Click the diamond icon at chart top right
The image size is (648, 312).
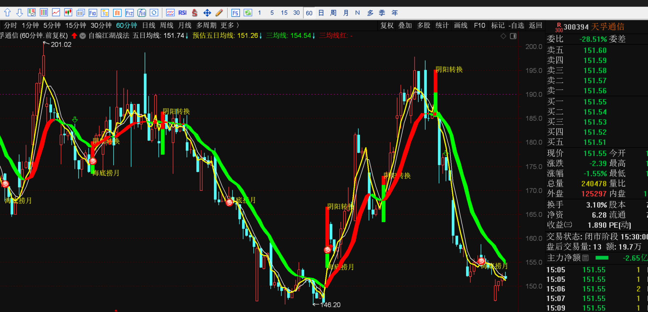[503, 36]
